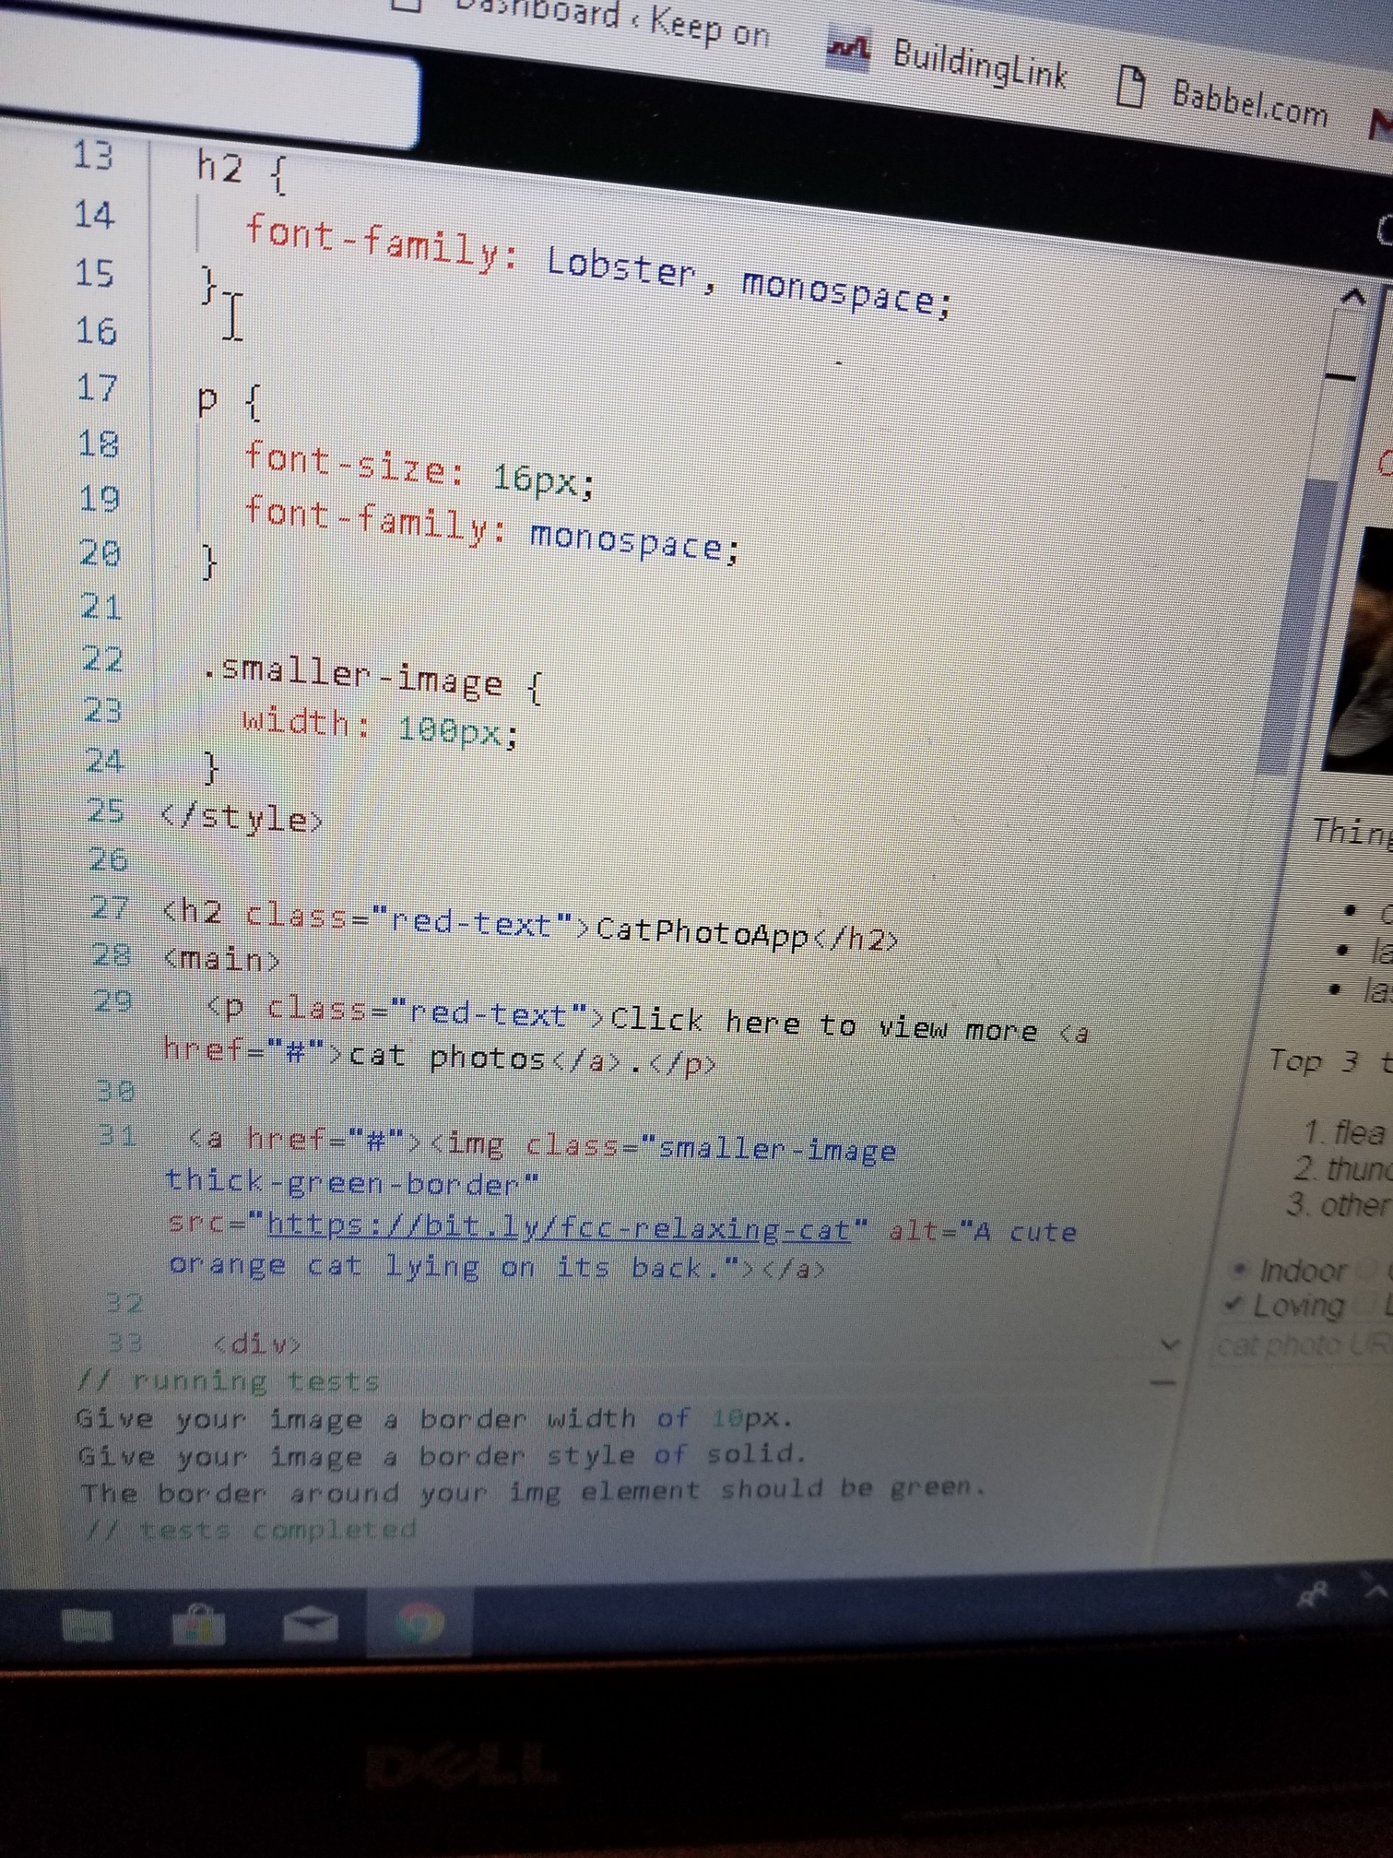The width and height of the screenshot is (1393, 1858).
Task: Click "The border around your img element should be green."
Action: click(533, 1490)
